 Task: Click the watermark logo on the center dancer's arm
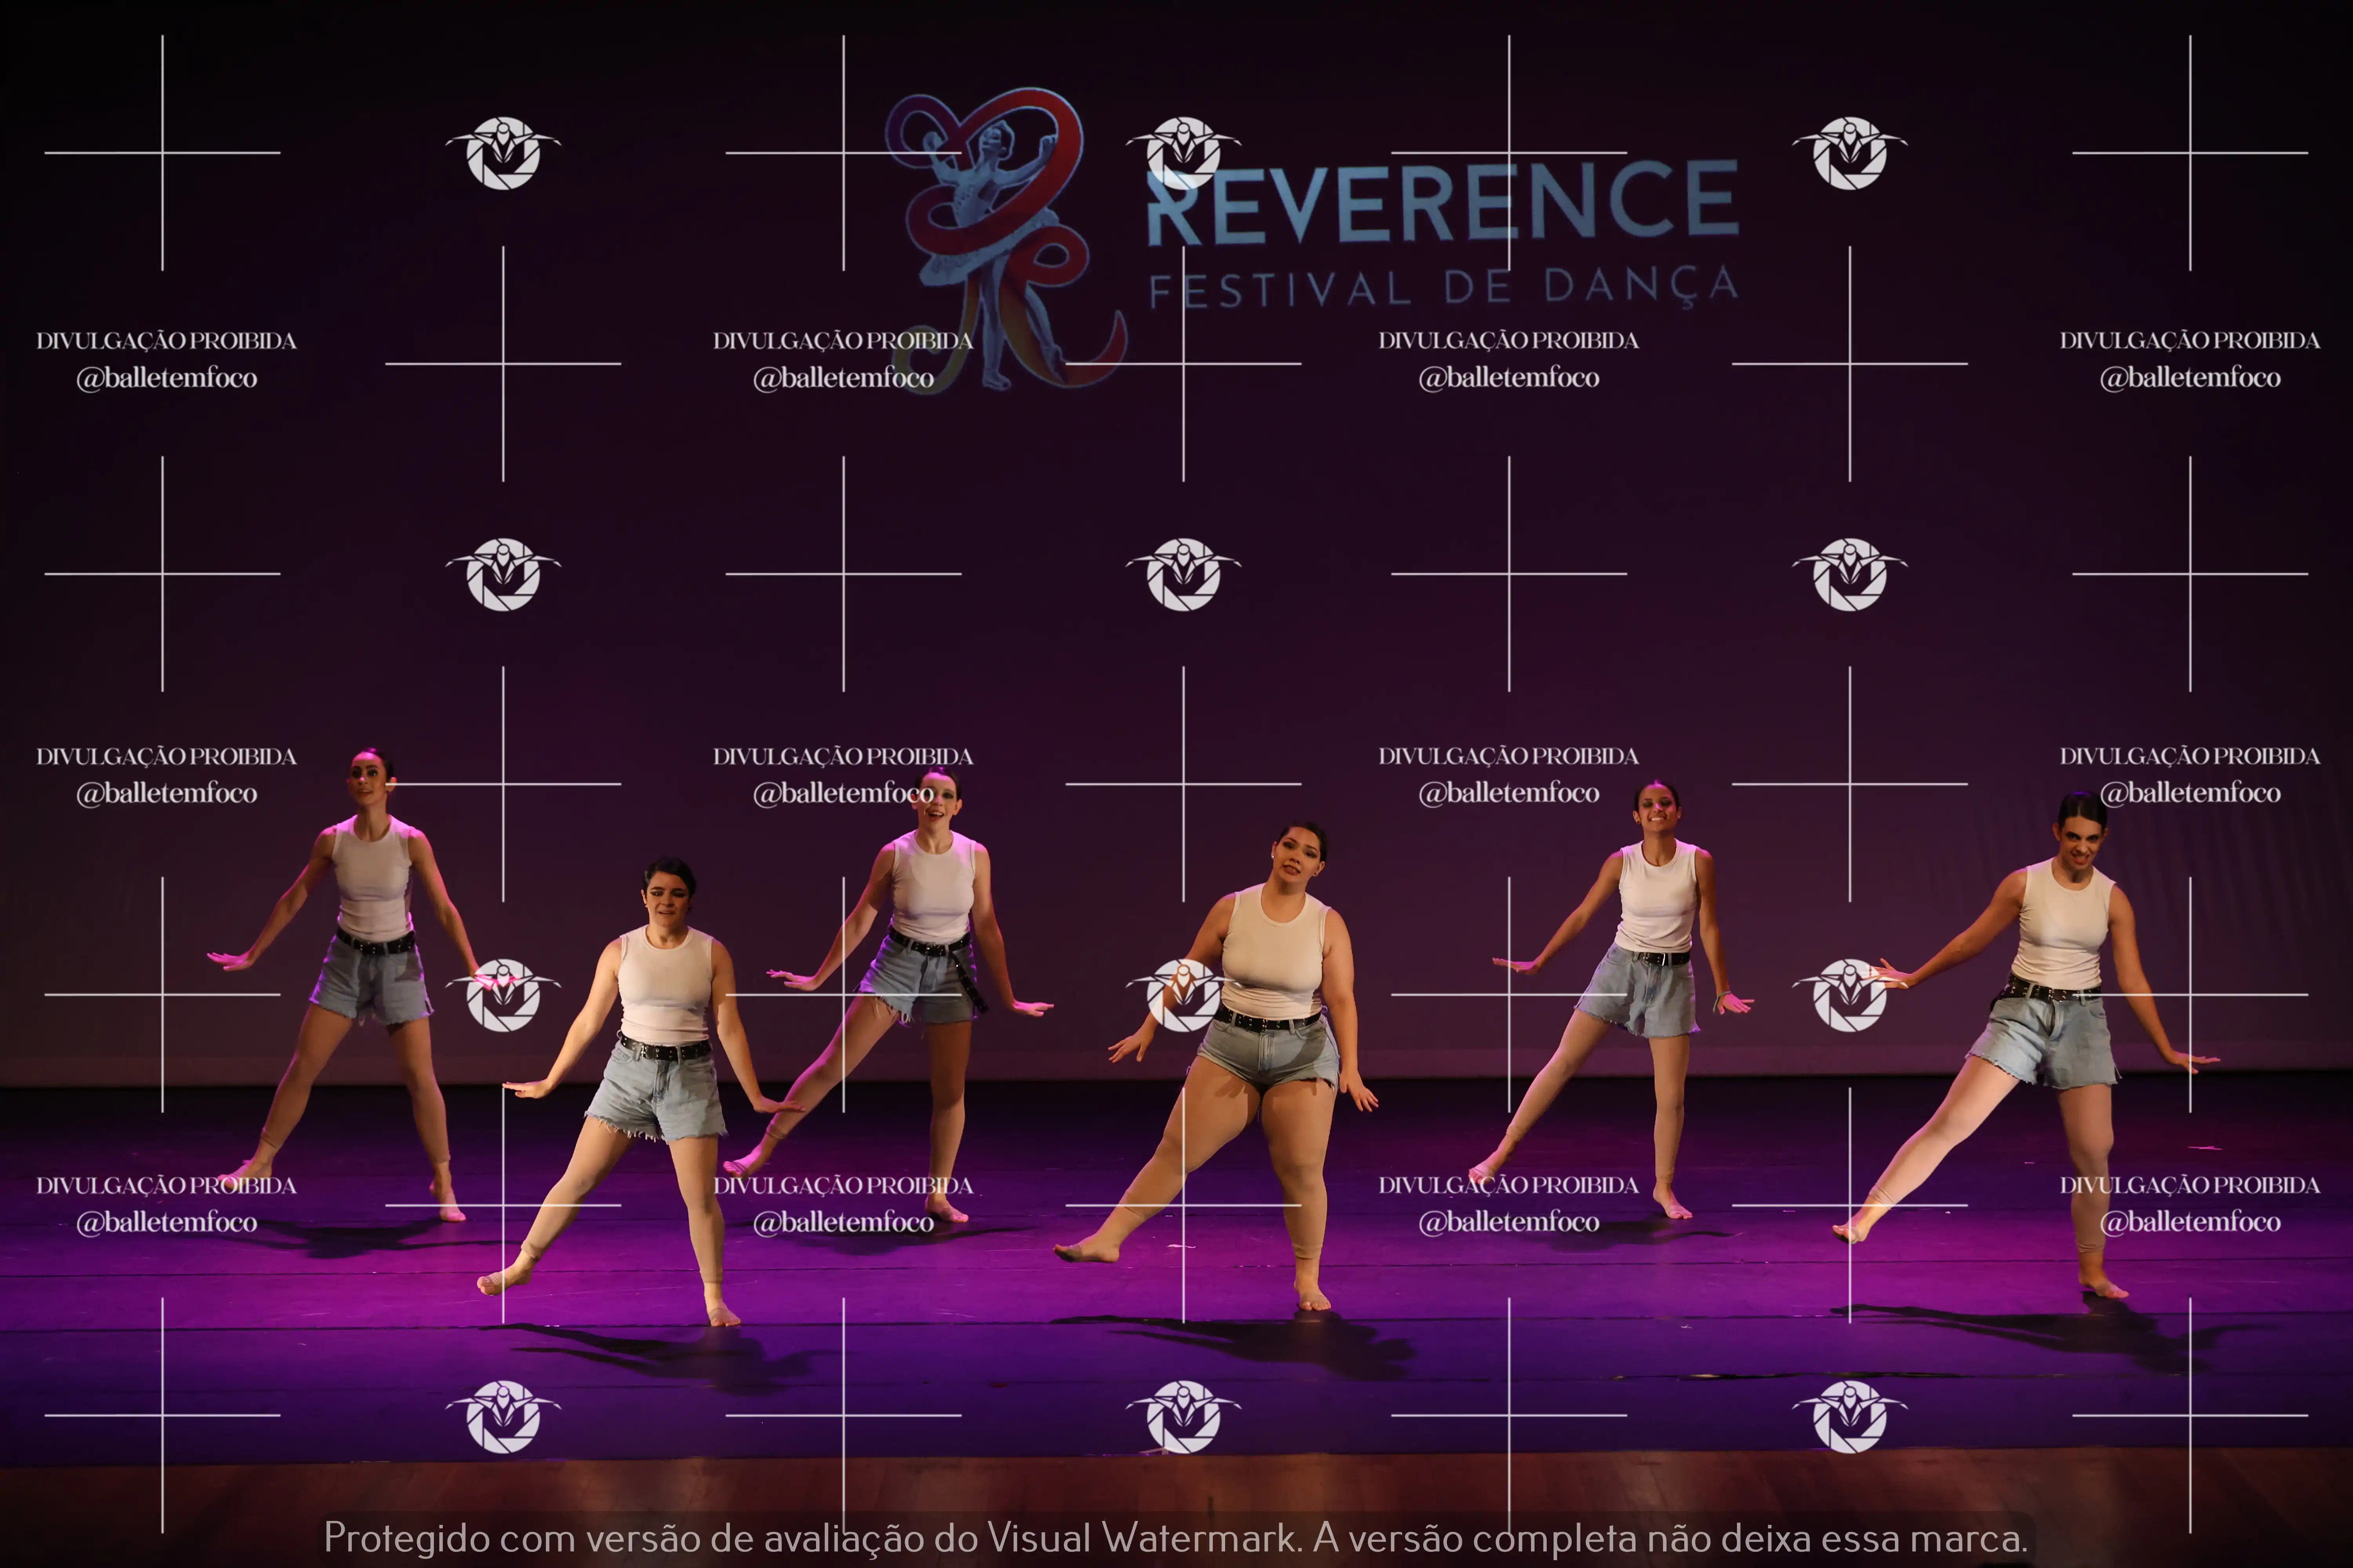pyautogui.click(x=1184, y=995)
